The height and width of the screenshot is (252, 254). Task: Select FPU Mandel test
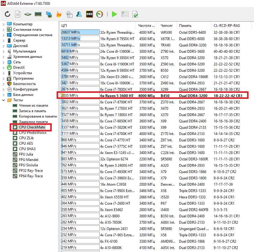pos(29,160)
